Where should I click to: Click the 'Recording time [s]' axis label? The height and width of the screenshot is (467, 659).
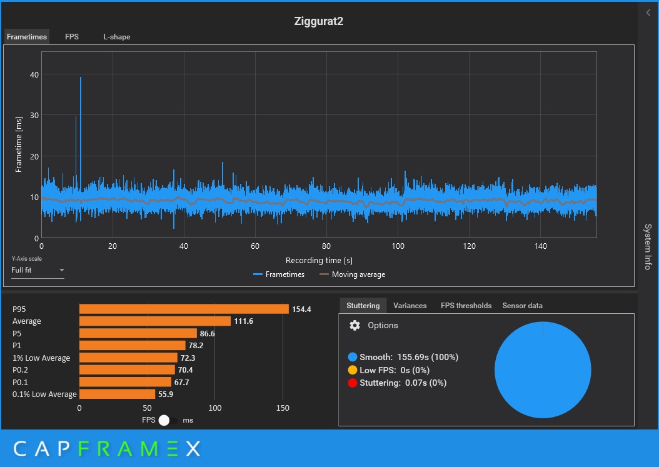[x=319, y=260]
